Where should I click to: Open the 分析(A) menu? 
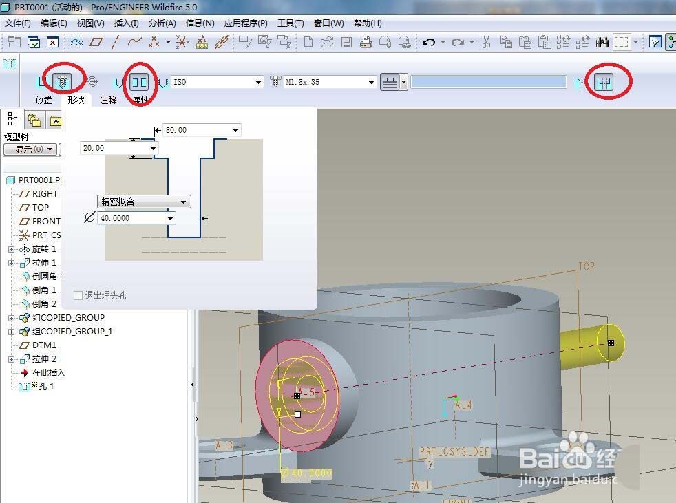pos(162,23)
